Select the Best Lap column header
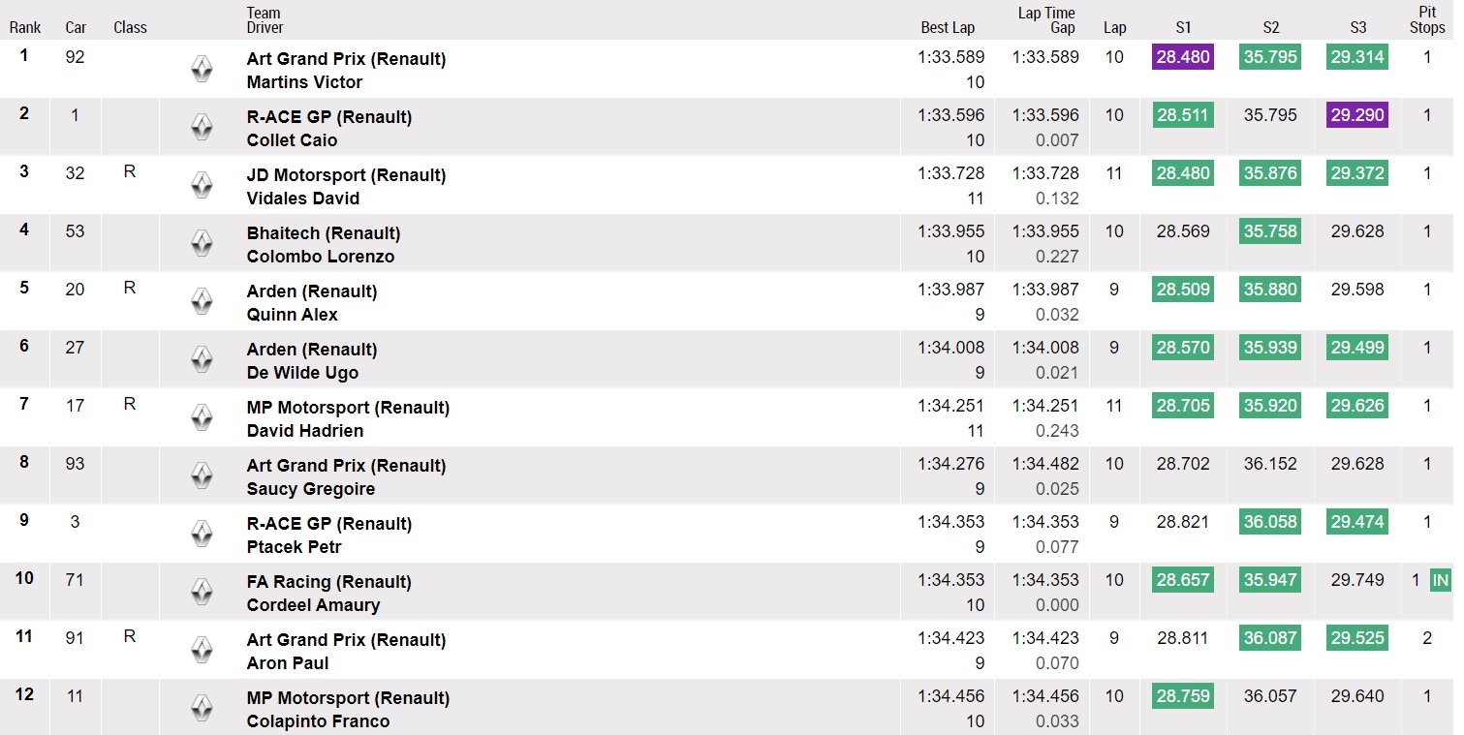The image size is (1464, 735). (x=948, y=27)
